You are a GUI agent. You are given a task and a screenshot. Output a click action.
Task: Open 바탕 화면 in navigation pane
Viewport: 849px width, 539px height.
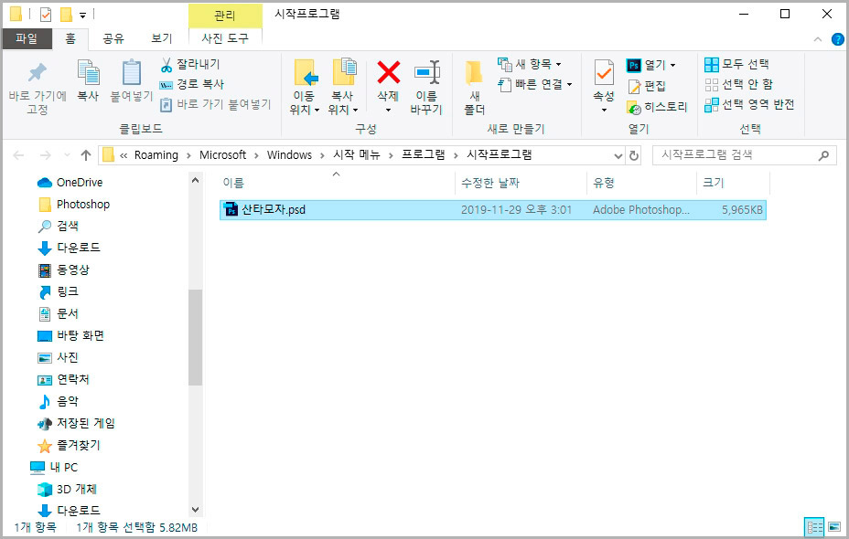point(70,335)
